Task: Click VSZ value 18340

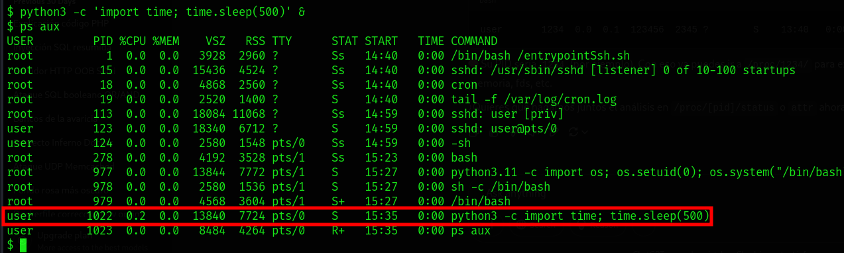Action: click(x=209, y=128)
